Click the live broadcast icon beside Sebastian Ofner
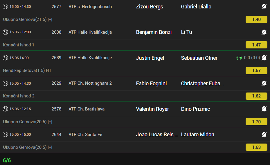Viewport: 270px width, 165px height. click(x=239, y=58)
